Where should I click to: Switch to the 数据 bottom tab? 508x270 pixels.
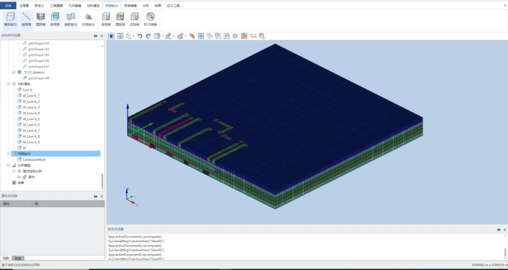click(18, 258)
